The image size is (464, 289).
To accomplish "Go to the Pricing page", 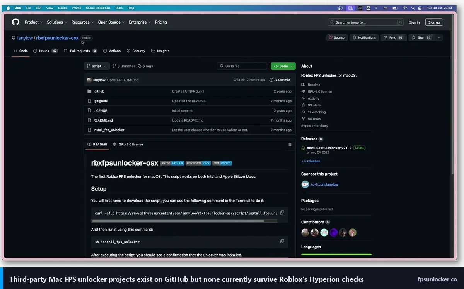I will click(x=161, y=22).
